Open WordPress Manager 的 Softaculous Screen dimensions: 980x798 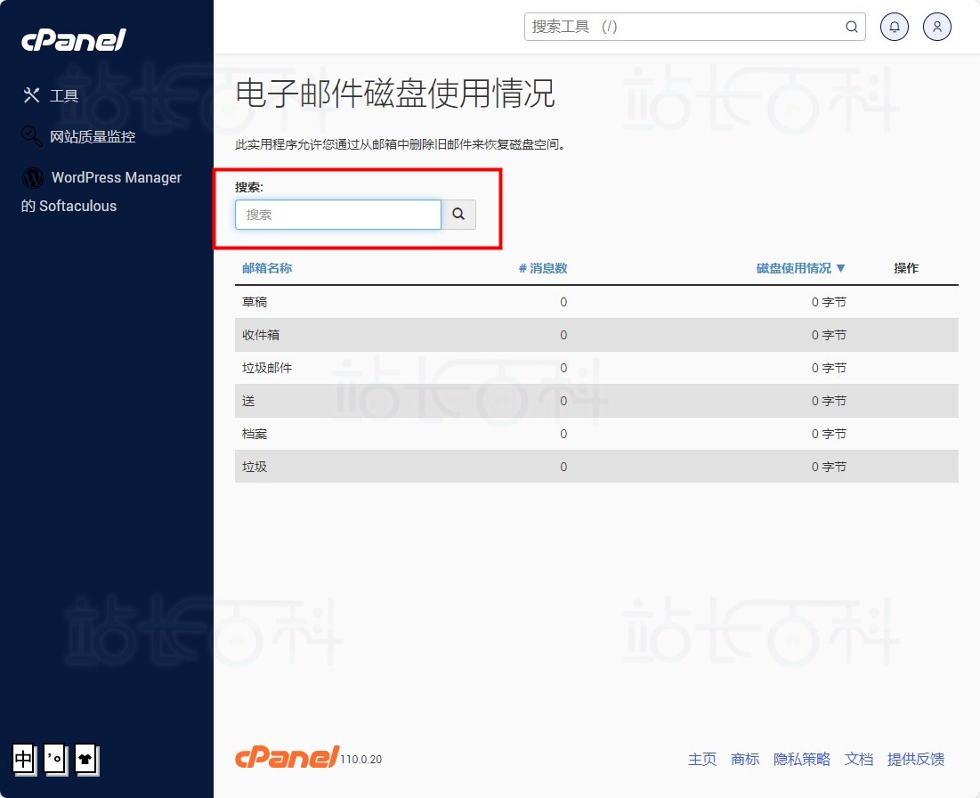point(101,191)
